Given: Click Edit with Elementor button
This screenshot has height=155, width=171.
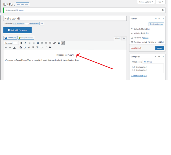Looking at the screenshot, I should 17,30.
